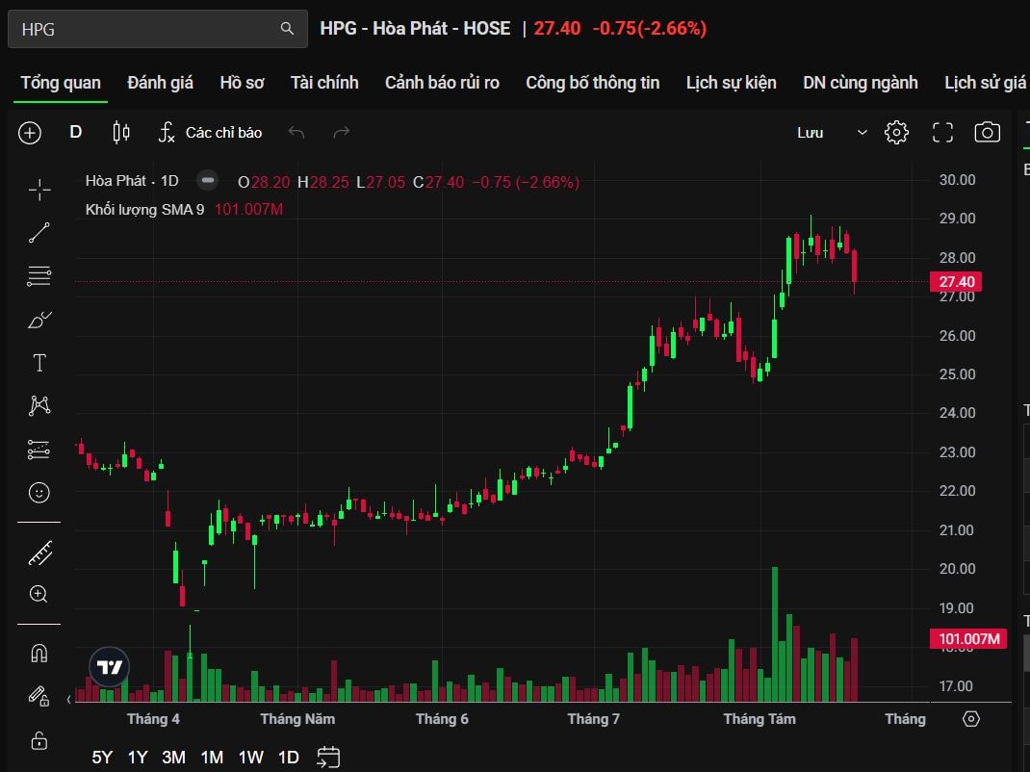Toggle the magnet snap mode
The width and height of the screenshot is (1030, 772).
coord(39,653)
